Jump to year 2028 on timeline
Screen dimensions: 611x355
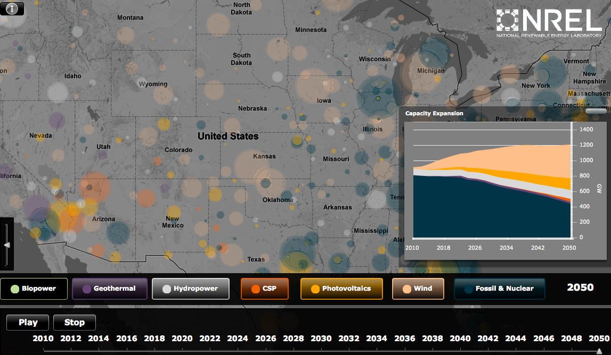[294, 339]
